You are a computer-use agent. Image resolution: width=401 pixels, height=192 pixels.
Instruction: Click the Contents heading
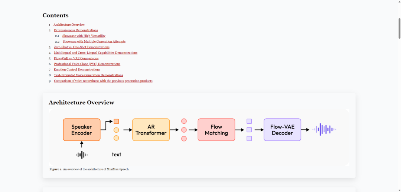tap(55, 15)
